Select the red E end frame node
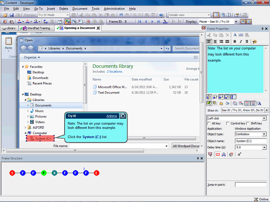The image size is (270, 202). (x=97, y=173)
